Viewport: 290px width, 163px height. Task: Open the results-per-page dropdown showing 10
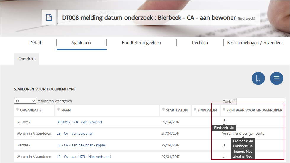(25, 101)
